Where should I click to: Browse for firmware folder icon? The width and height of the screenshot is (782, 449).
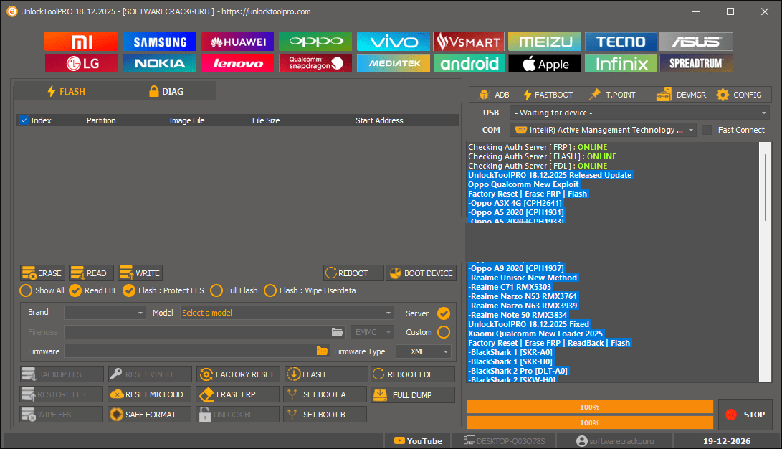(322, 351)
